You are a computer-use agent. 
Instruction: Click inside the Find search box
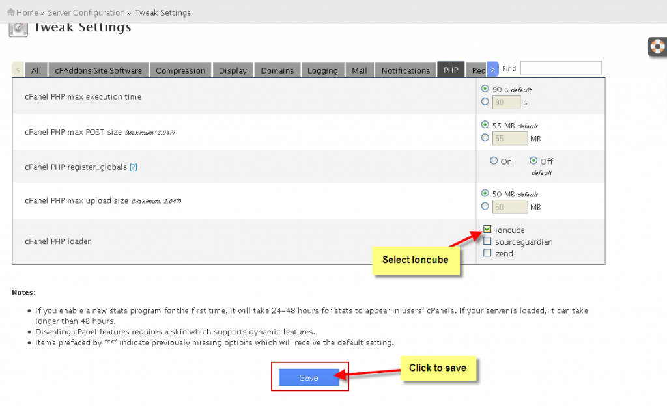tap(560, 68)
